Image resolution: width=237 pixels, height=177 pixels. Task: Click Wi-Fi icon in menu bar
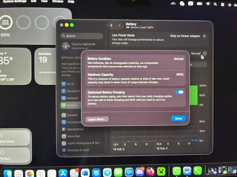click(x=208, y=4)
